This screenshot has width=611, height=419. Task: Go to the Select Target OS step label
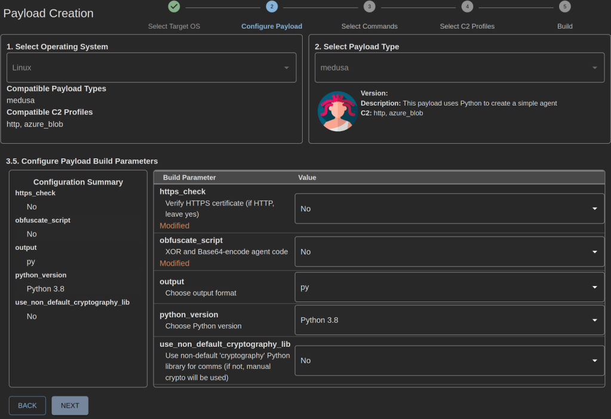[x=174, y=26]
